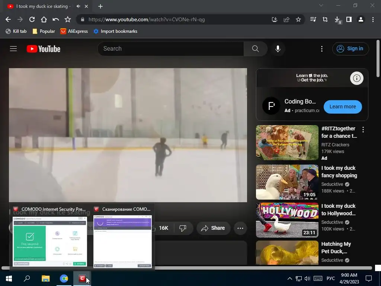Click the horizontal page scrollbar
This screenshot has height=286, width=381.
pyautogui.click(x=187, y=268)
